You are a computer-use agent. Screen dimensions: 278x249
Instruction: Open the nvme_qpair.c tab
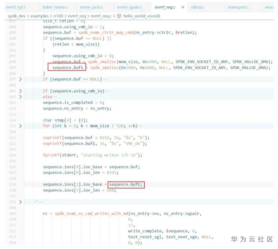pos(129,7)
